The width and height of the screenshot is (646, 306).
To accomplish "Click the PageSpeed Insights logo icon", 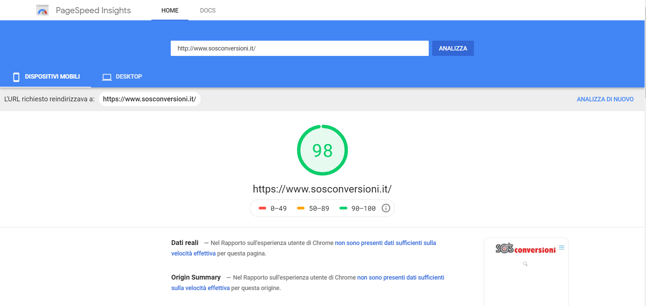I will pos(42,10).
